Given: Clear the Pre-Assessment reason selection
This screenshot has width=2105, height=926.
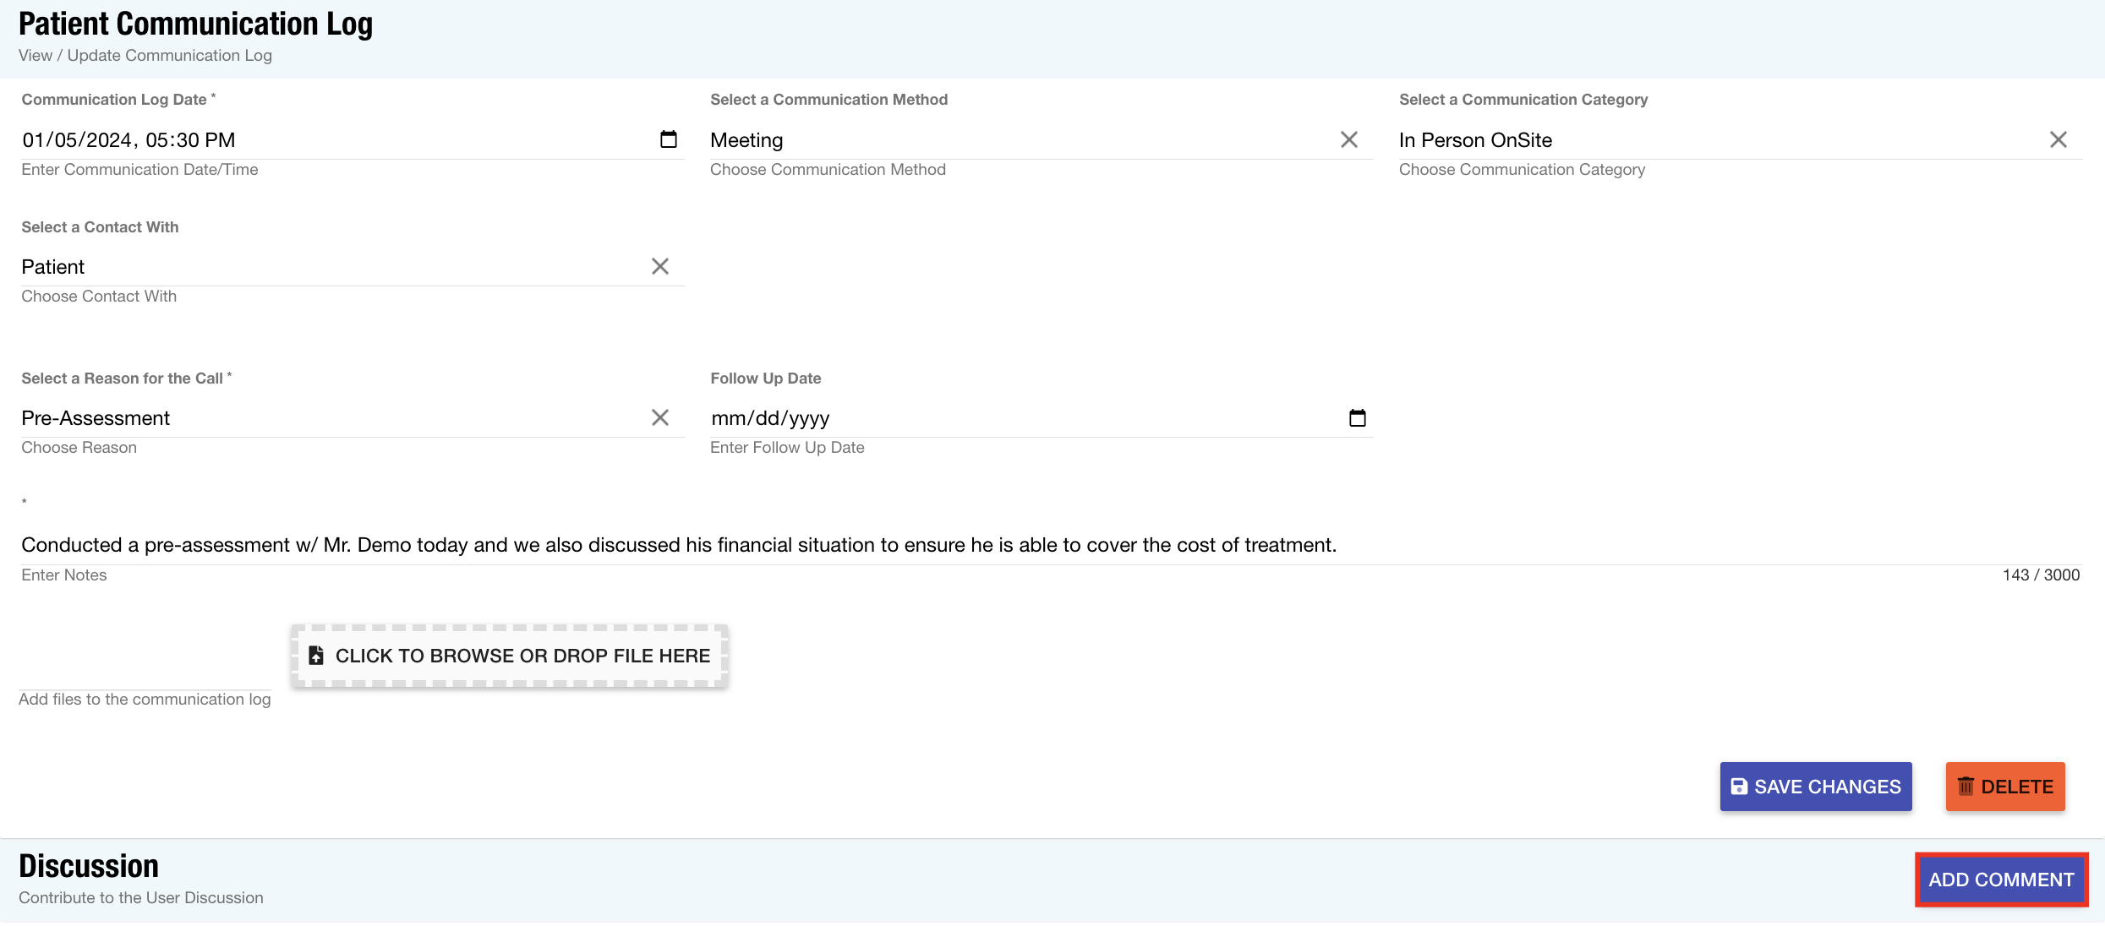Looking at the screenshot, I should pos(660,417).
